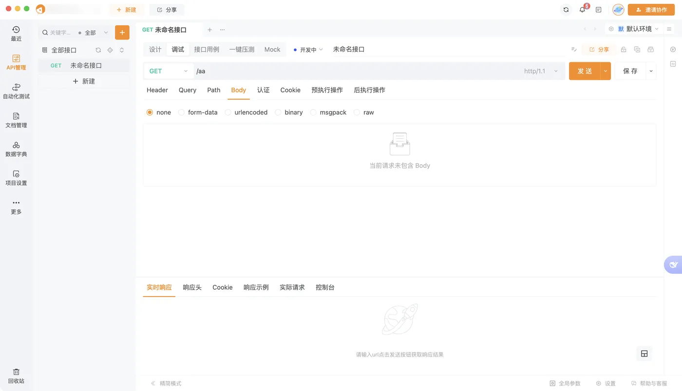The image size is (682, 391).
Task: Open 全局参数 in the status bar
Action: coord(565,383)
